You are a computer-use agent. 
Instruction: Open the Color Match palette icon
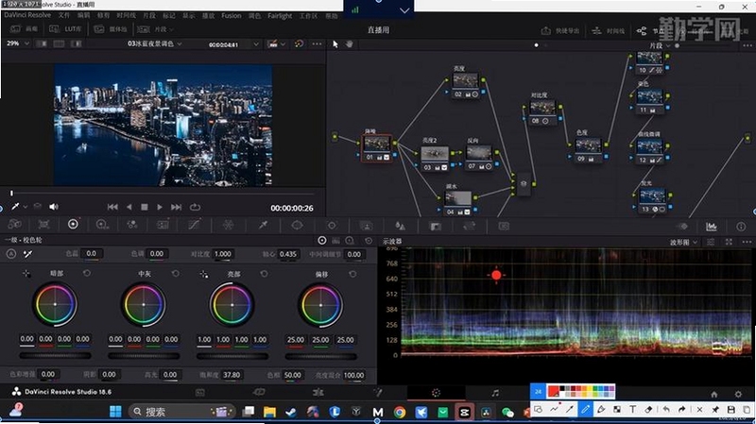click(x=43, y=225)
